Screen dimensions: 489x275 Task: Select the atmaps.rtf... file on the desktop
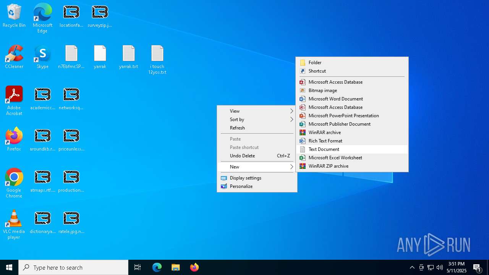click(42, 181)
